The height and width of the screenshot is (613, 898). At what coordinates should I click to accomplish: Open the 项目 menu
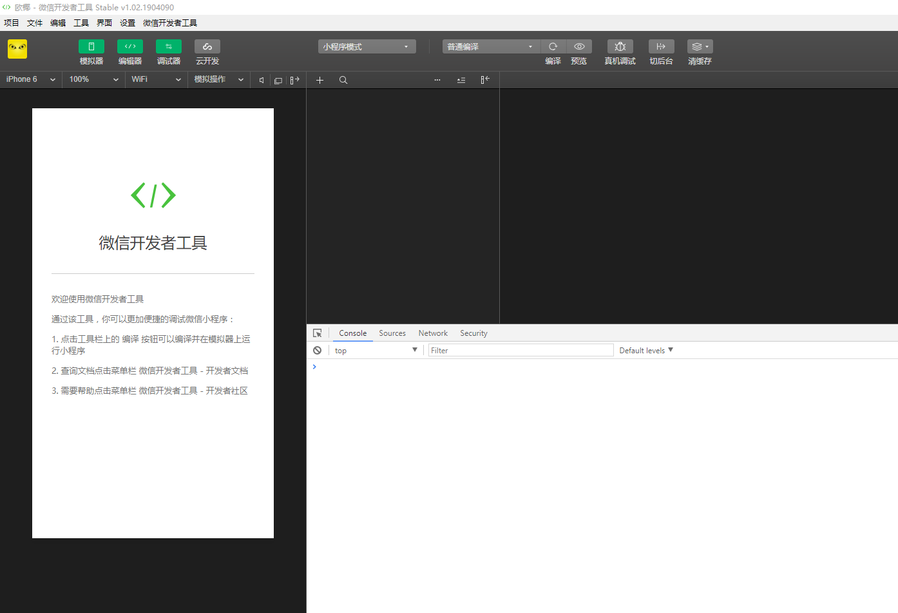(x=12, y=23)
